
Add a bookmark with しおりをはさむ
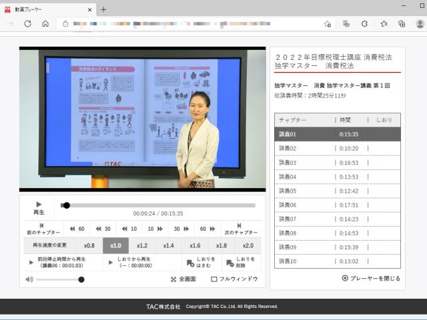click(200, 262)
